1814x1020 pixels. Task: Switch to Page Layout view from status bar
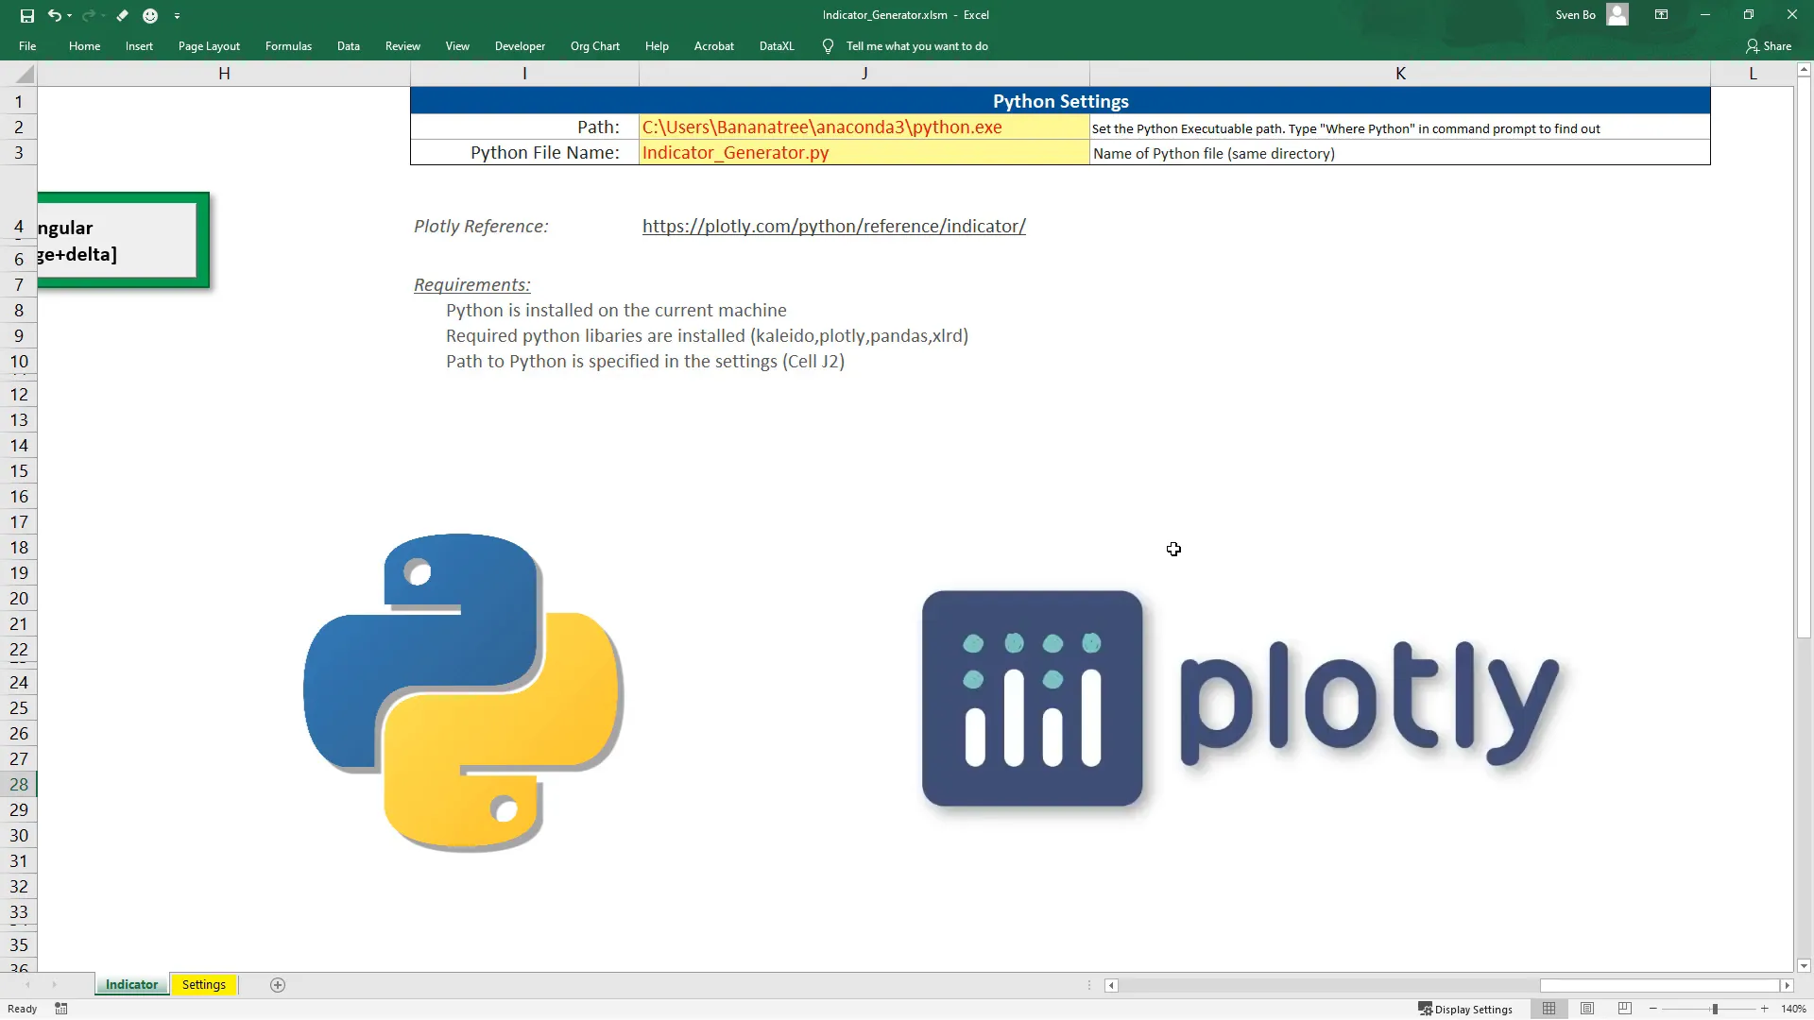1587,1009
